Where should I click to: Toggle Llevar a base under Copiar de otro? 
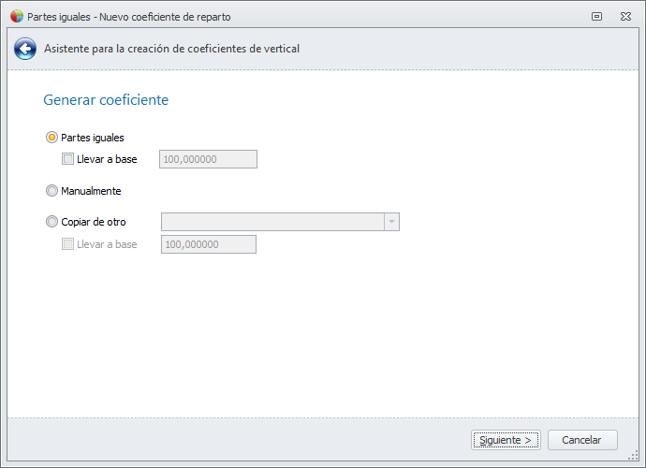[x=67, y=244]
